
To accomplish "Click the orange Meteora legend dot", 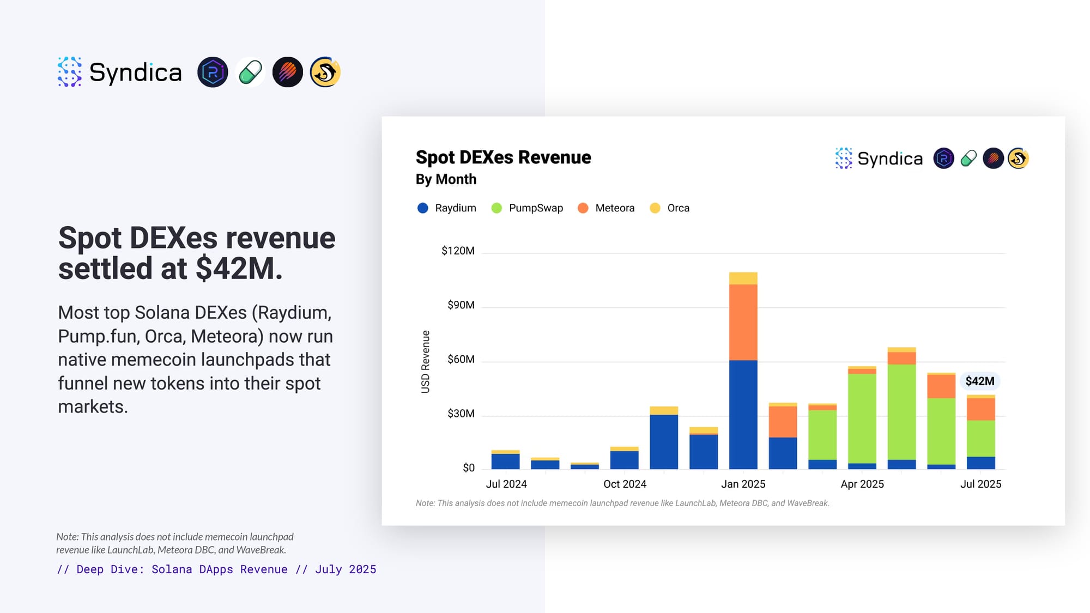I will tap(583, 208).
